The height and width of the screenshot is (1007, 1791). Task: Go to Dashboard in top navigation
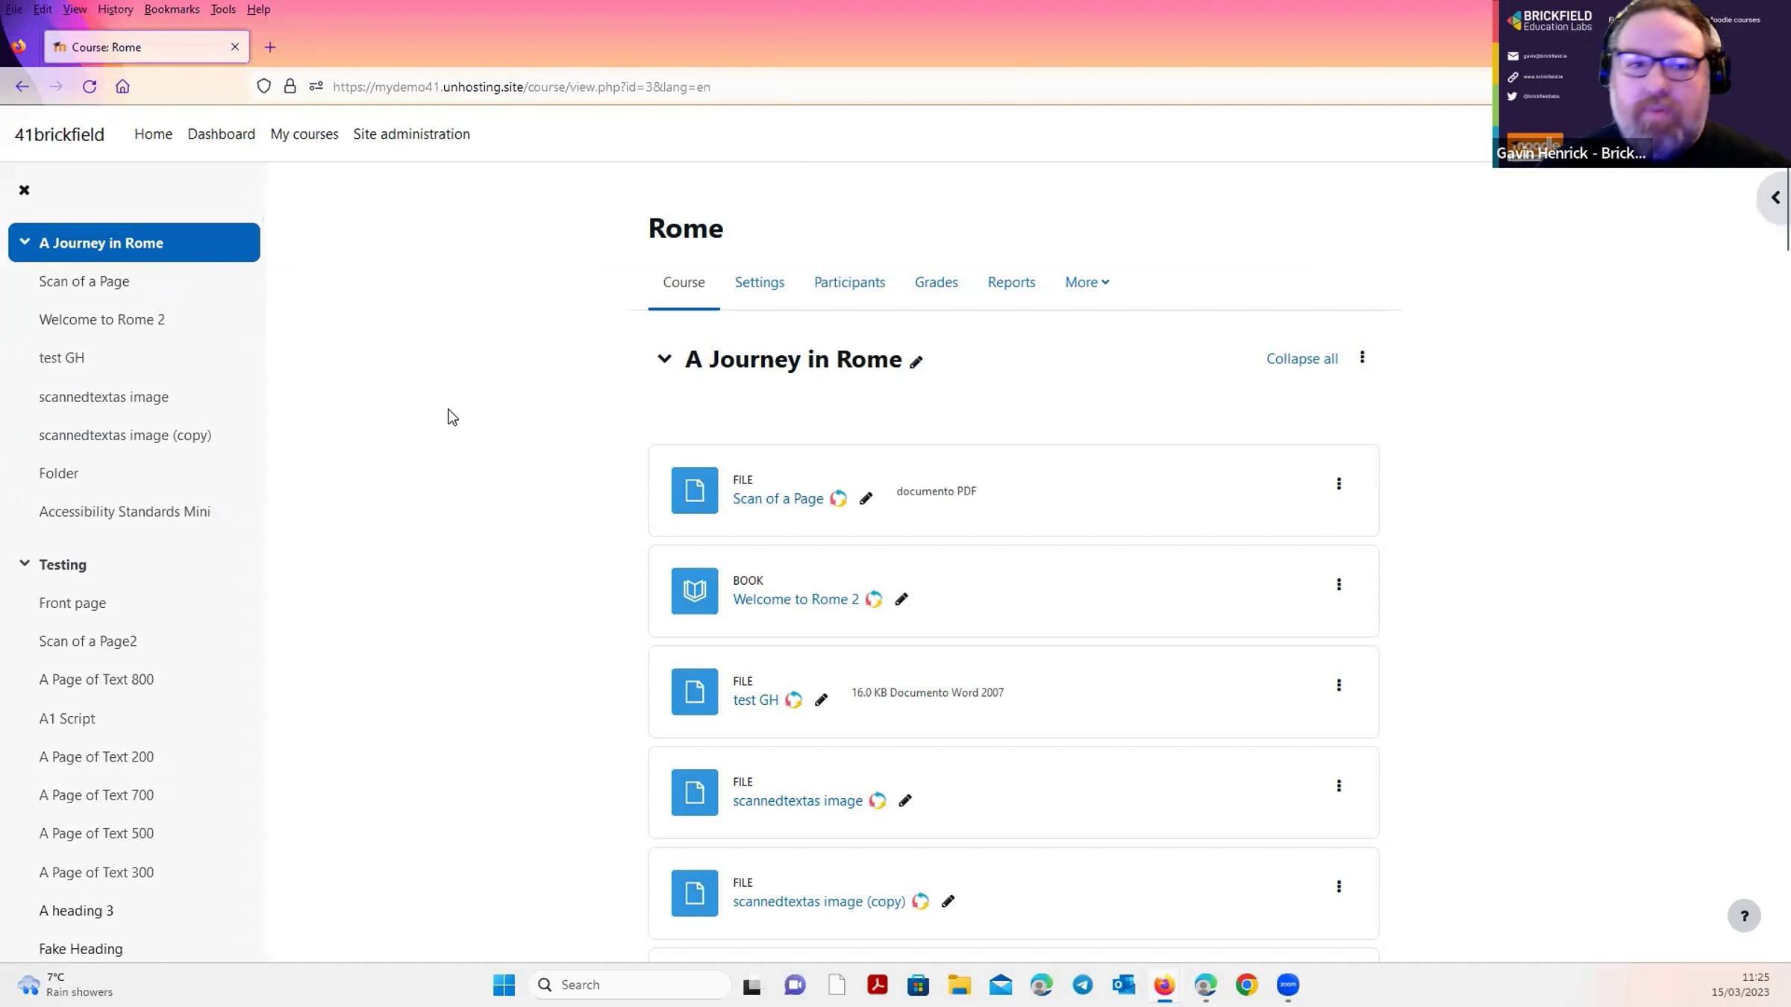click(221, 134)
